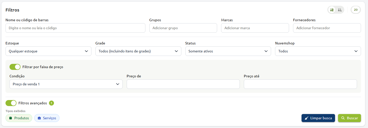
Task: Click the Tipos exibidos label
Action: click(15, 111)
